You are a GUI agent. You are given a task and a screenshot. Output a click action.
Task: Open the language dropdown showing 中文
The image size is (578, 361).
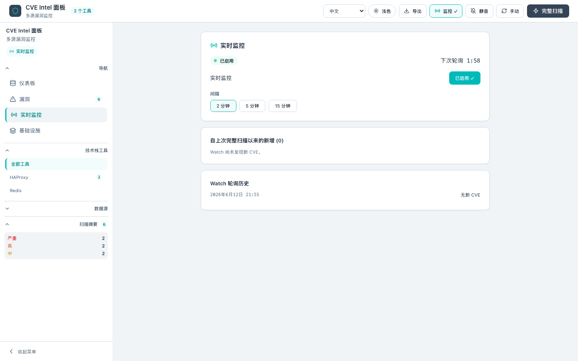[x=344, y=11]
